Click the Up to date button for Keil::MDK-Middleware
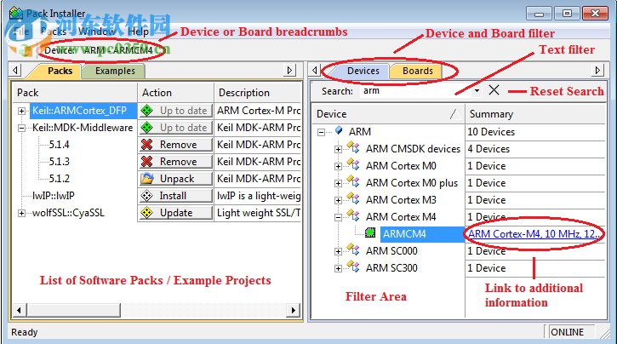The height and width of the screenshot is (344, 617). 175,128
